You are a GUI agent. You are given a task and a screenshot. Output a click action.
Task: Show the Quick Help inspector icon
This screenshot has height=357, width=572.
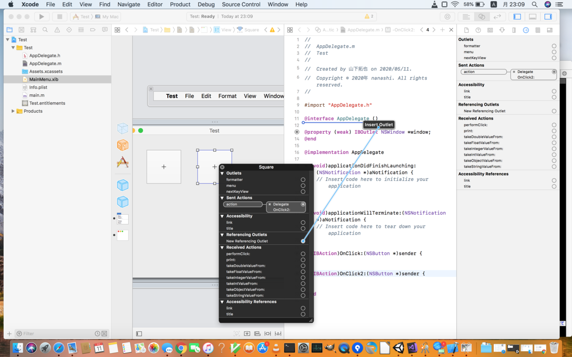click(478, 30)
